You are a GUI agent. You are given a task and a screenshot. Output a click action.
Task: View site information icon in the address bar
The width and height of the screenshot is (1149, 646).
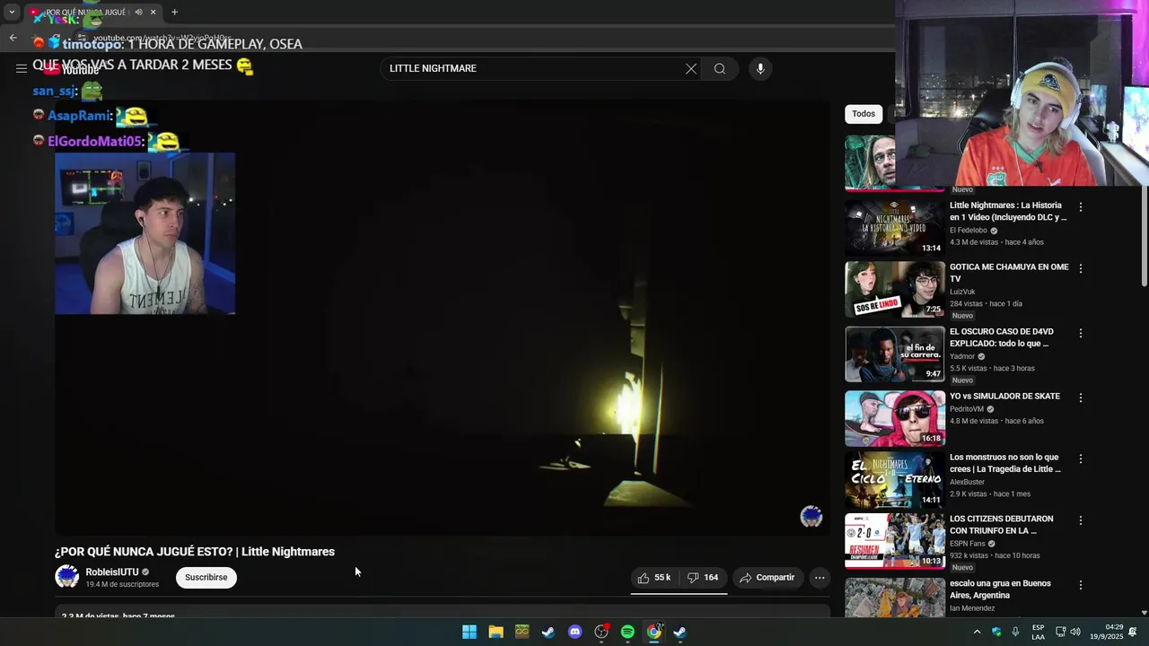[82, 38]
